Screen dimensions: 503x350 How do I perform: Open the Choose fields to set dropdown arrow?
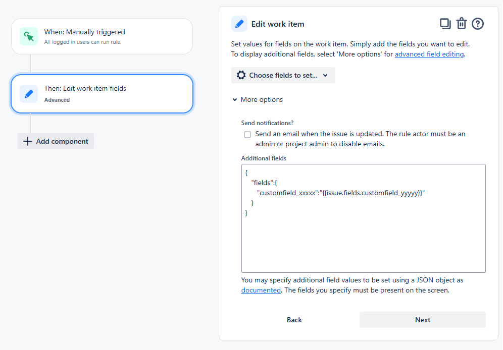click(x=325, y=75)
